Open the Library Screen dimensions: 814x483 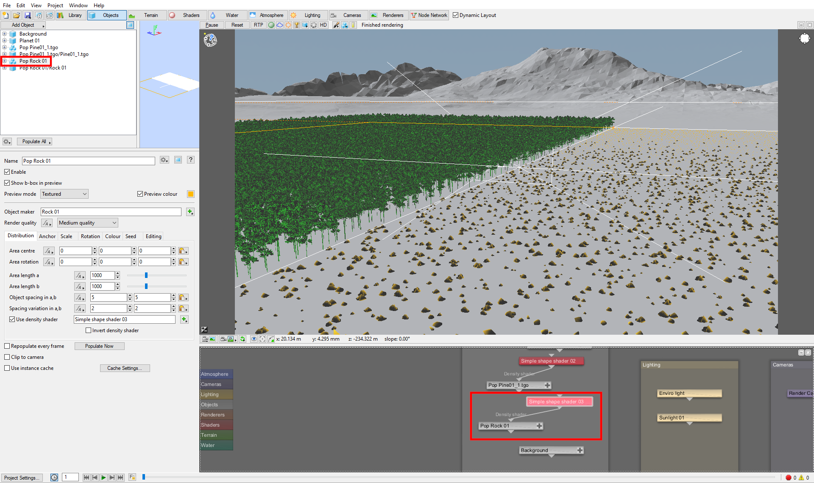tap(70, 15)
